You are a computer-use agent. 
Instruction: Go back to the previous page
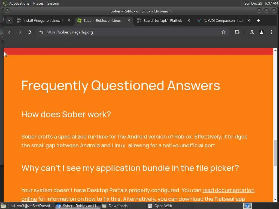(10, 32)
